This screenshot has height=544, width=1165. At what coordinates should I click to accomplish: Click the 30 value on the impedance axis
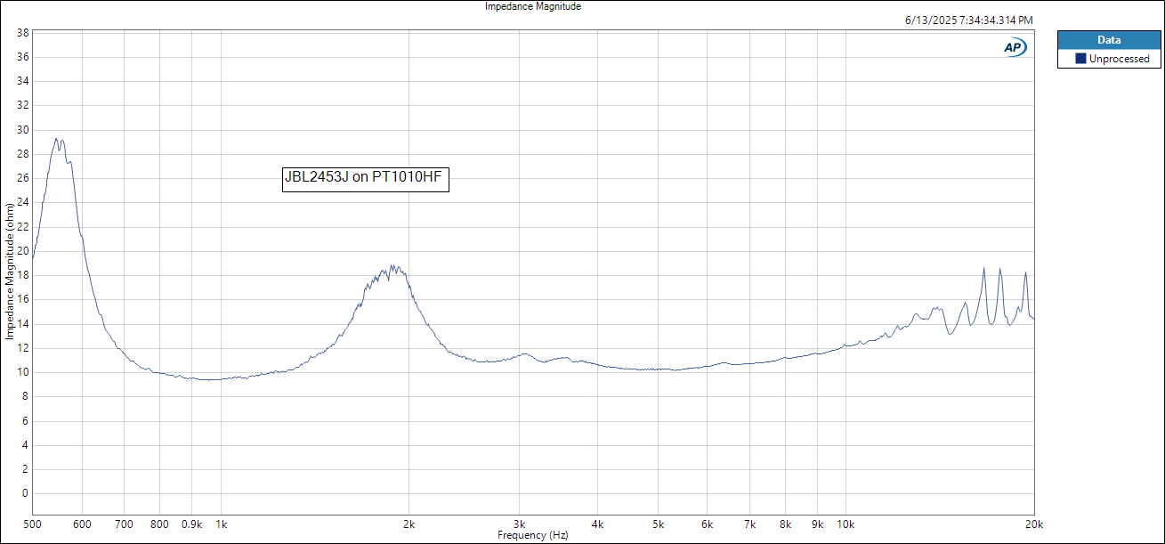coord(24,130)
